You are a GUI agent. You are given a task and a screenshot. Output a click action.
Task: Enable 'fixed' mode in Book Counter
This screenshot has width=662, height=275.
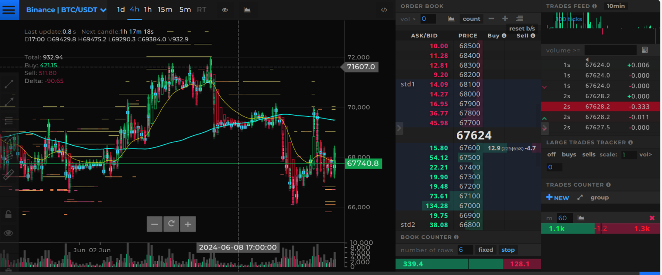click(x=486, y=250)
